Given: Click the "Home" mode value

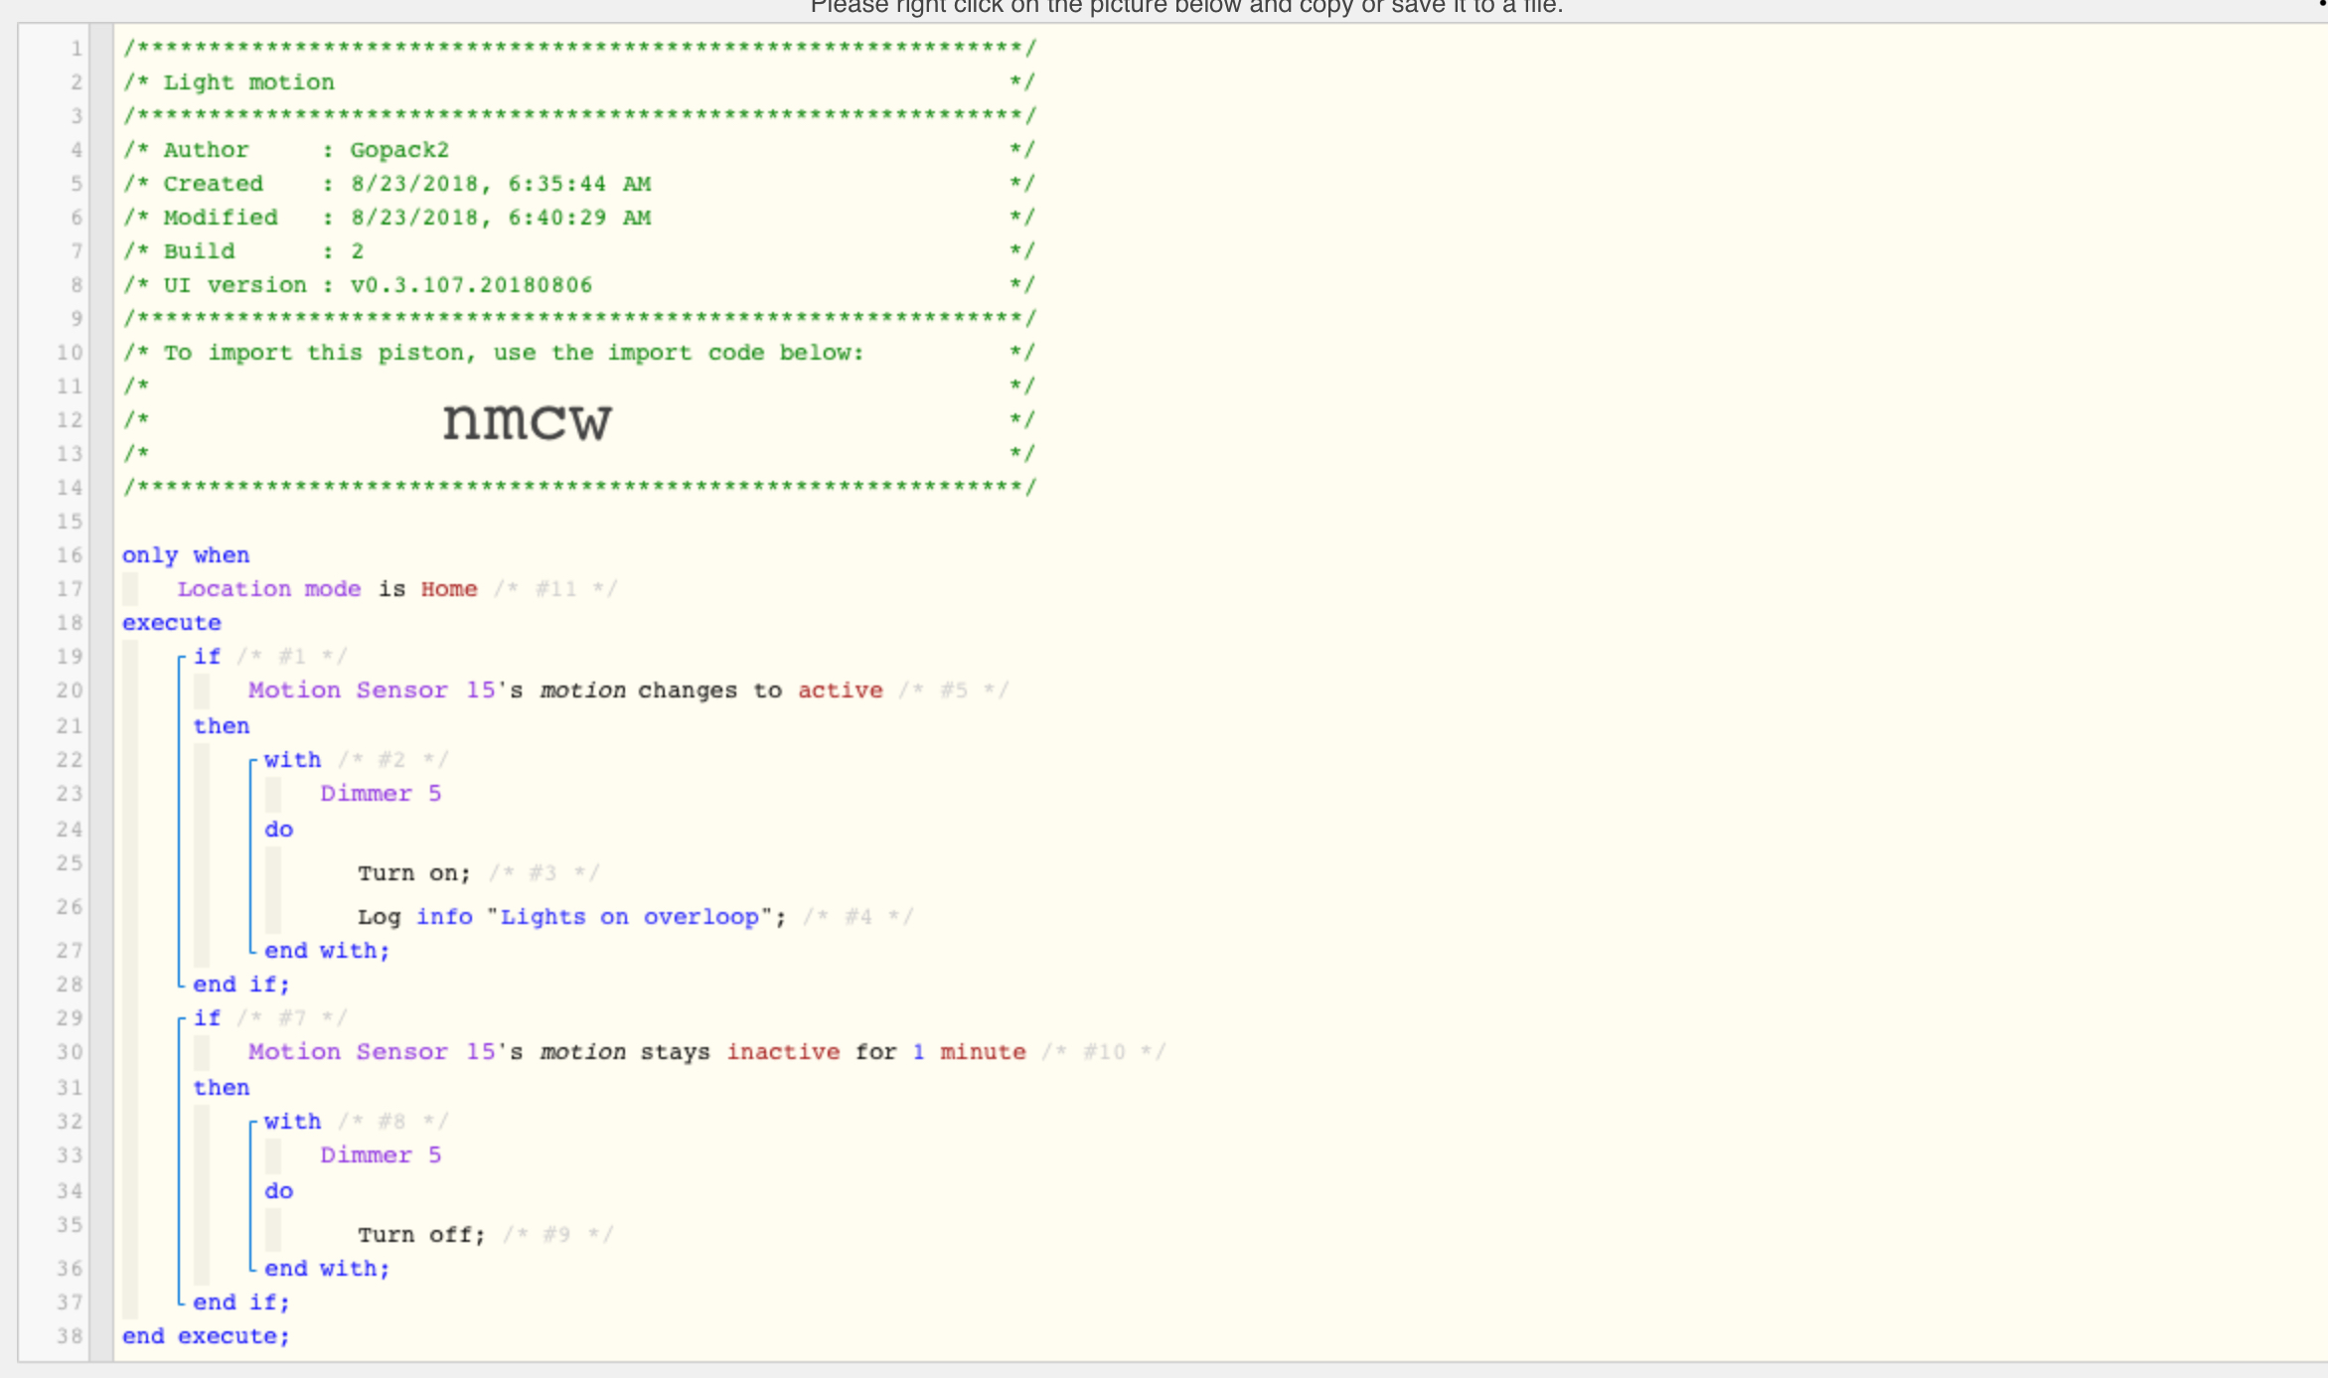Looking at the screenshot, I should [449, 589].
